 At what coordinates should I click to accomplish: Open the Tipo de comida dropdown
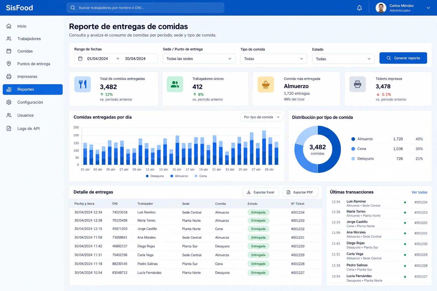[x=274, y=59]
